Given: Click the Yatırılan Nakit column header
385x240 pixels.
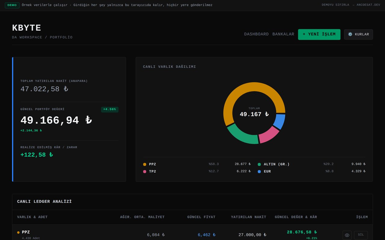Looking at the screenshot, I should click(249, 217).
